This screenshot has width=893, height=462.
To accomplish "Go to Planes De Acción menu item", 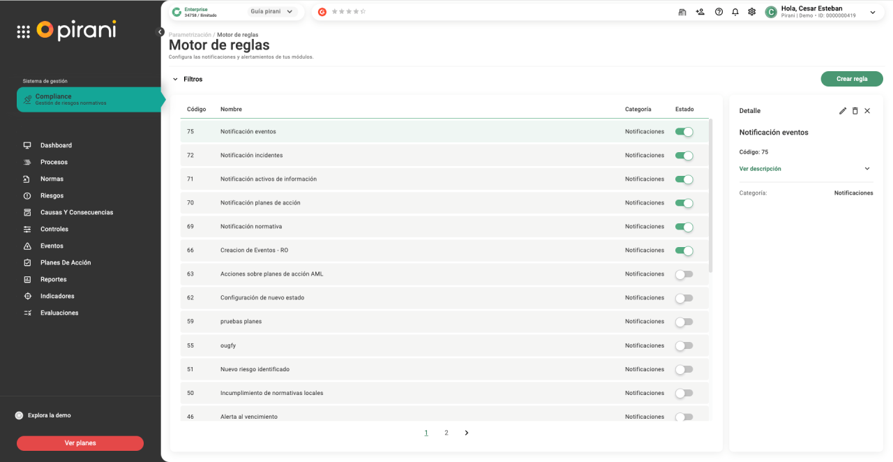I will tap(66, 263).
